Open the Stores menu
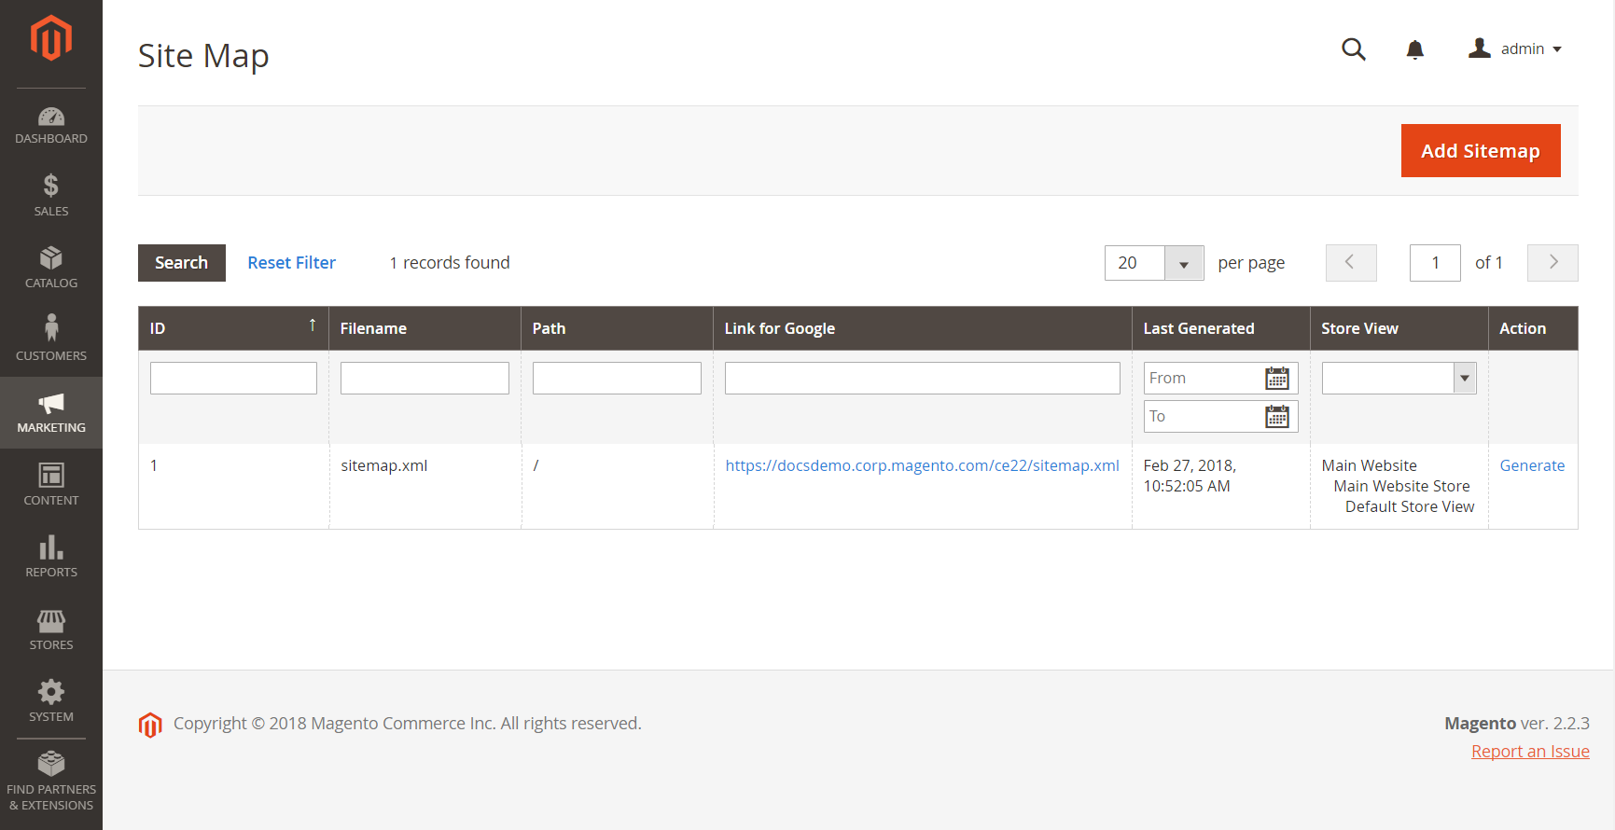 tap(51, 629)
